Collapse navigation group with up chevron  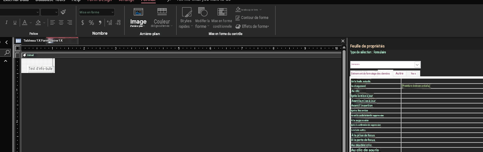point(6,61)
